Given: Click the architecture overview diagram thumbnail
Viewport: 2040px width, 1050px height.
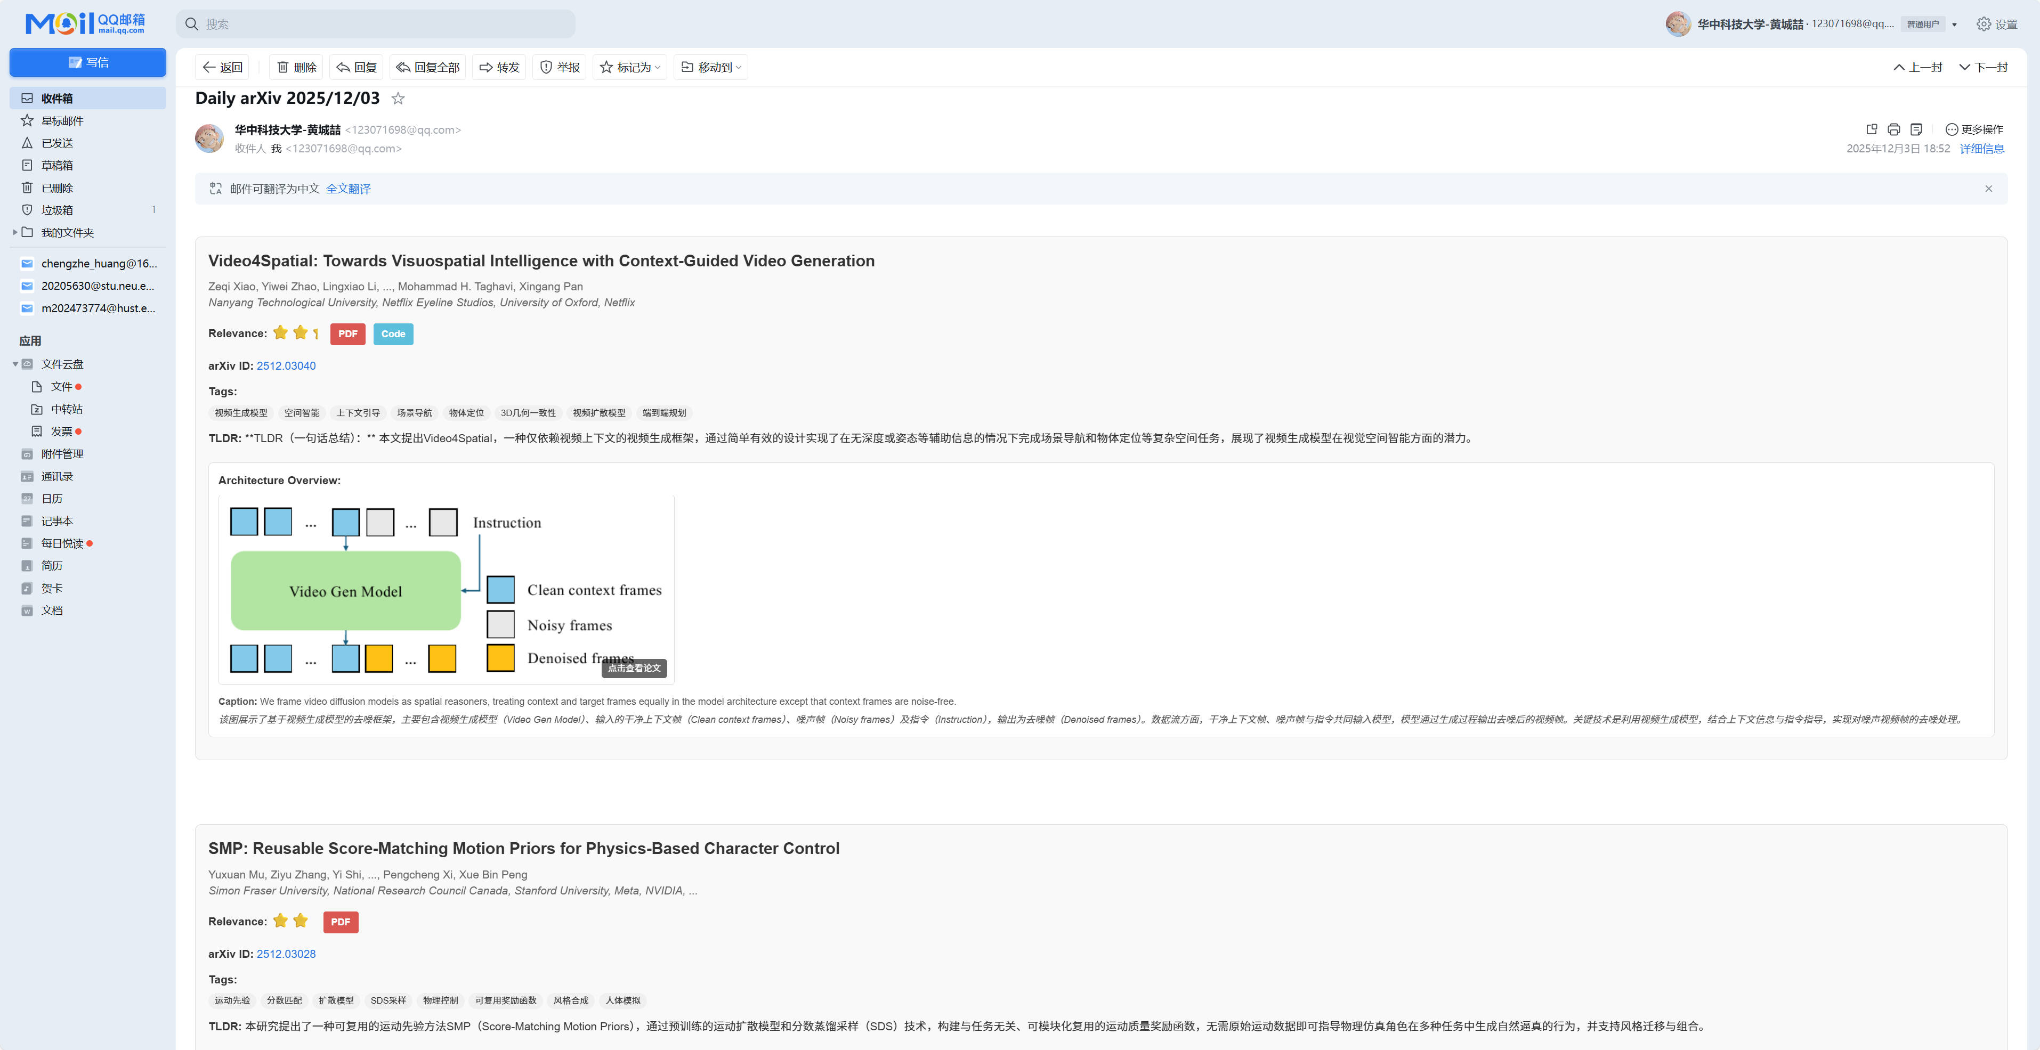Looking at the screenshot, I should point(446,589).
